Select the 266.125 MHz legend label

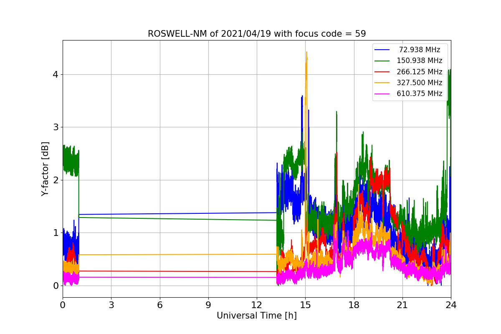click(x=420, y=72)
